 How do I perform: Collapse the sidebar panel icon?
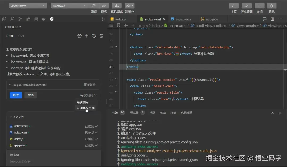103,19
